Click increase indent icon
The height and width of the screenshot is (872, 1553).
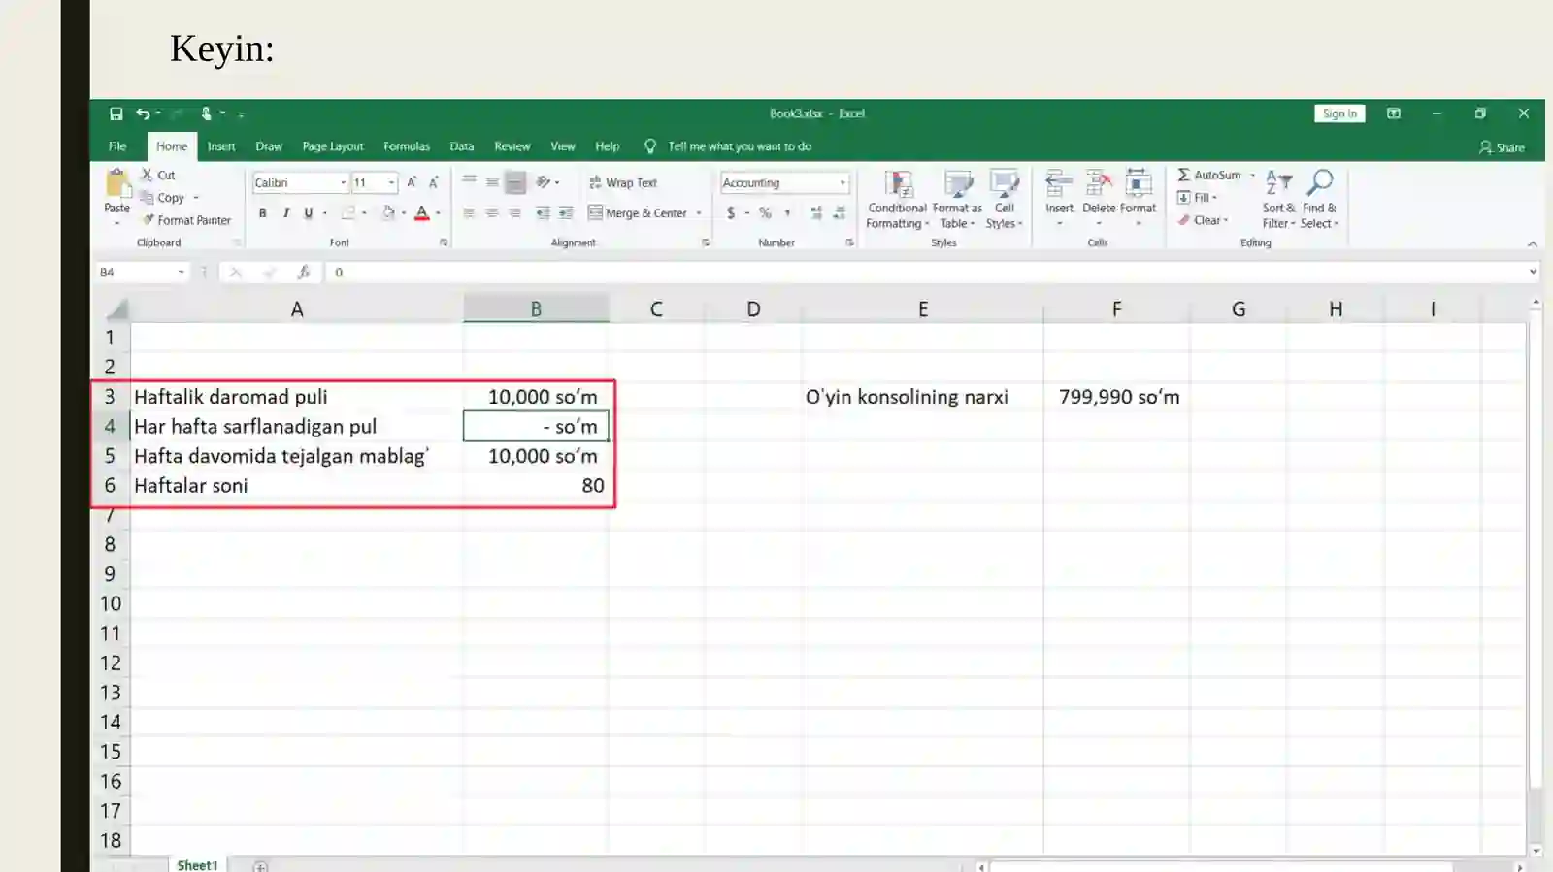pos(566,212)
